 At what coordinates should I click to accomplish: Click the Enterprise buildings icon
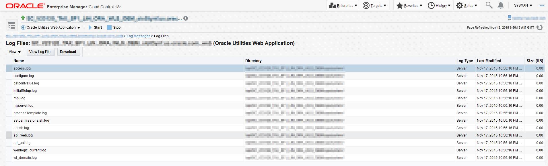333,5
